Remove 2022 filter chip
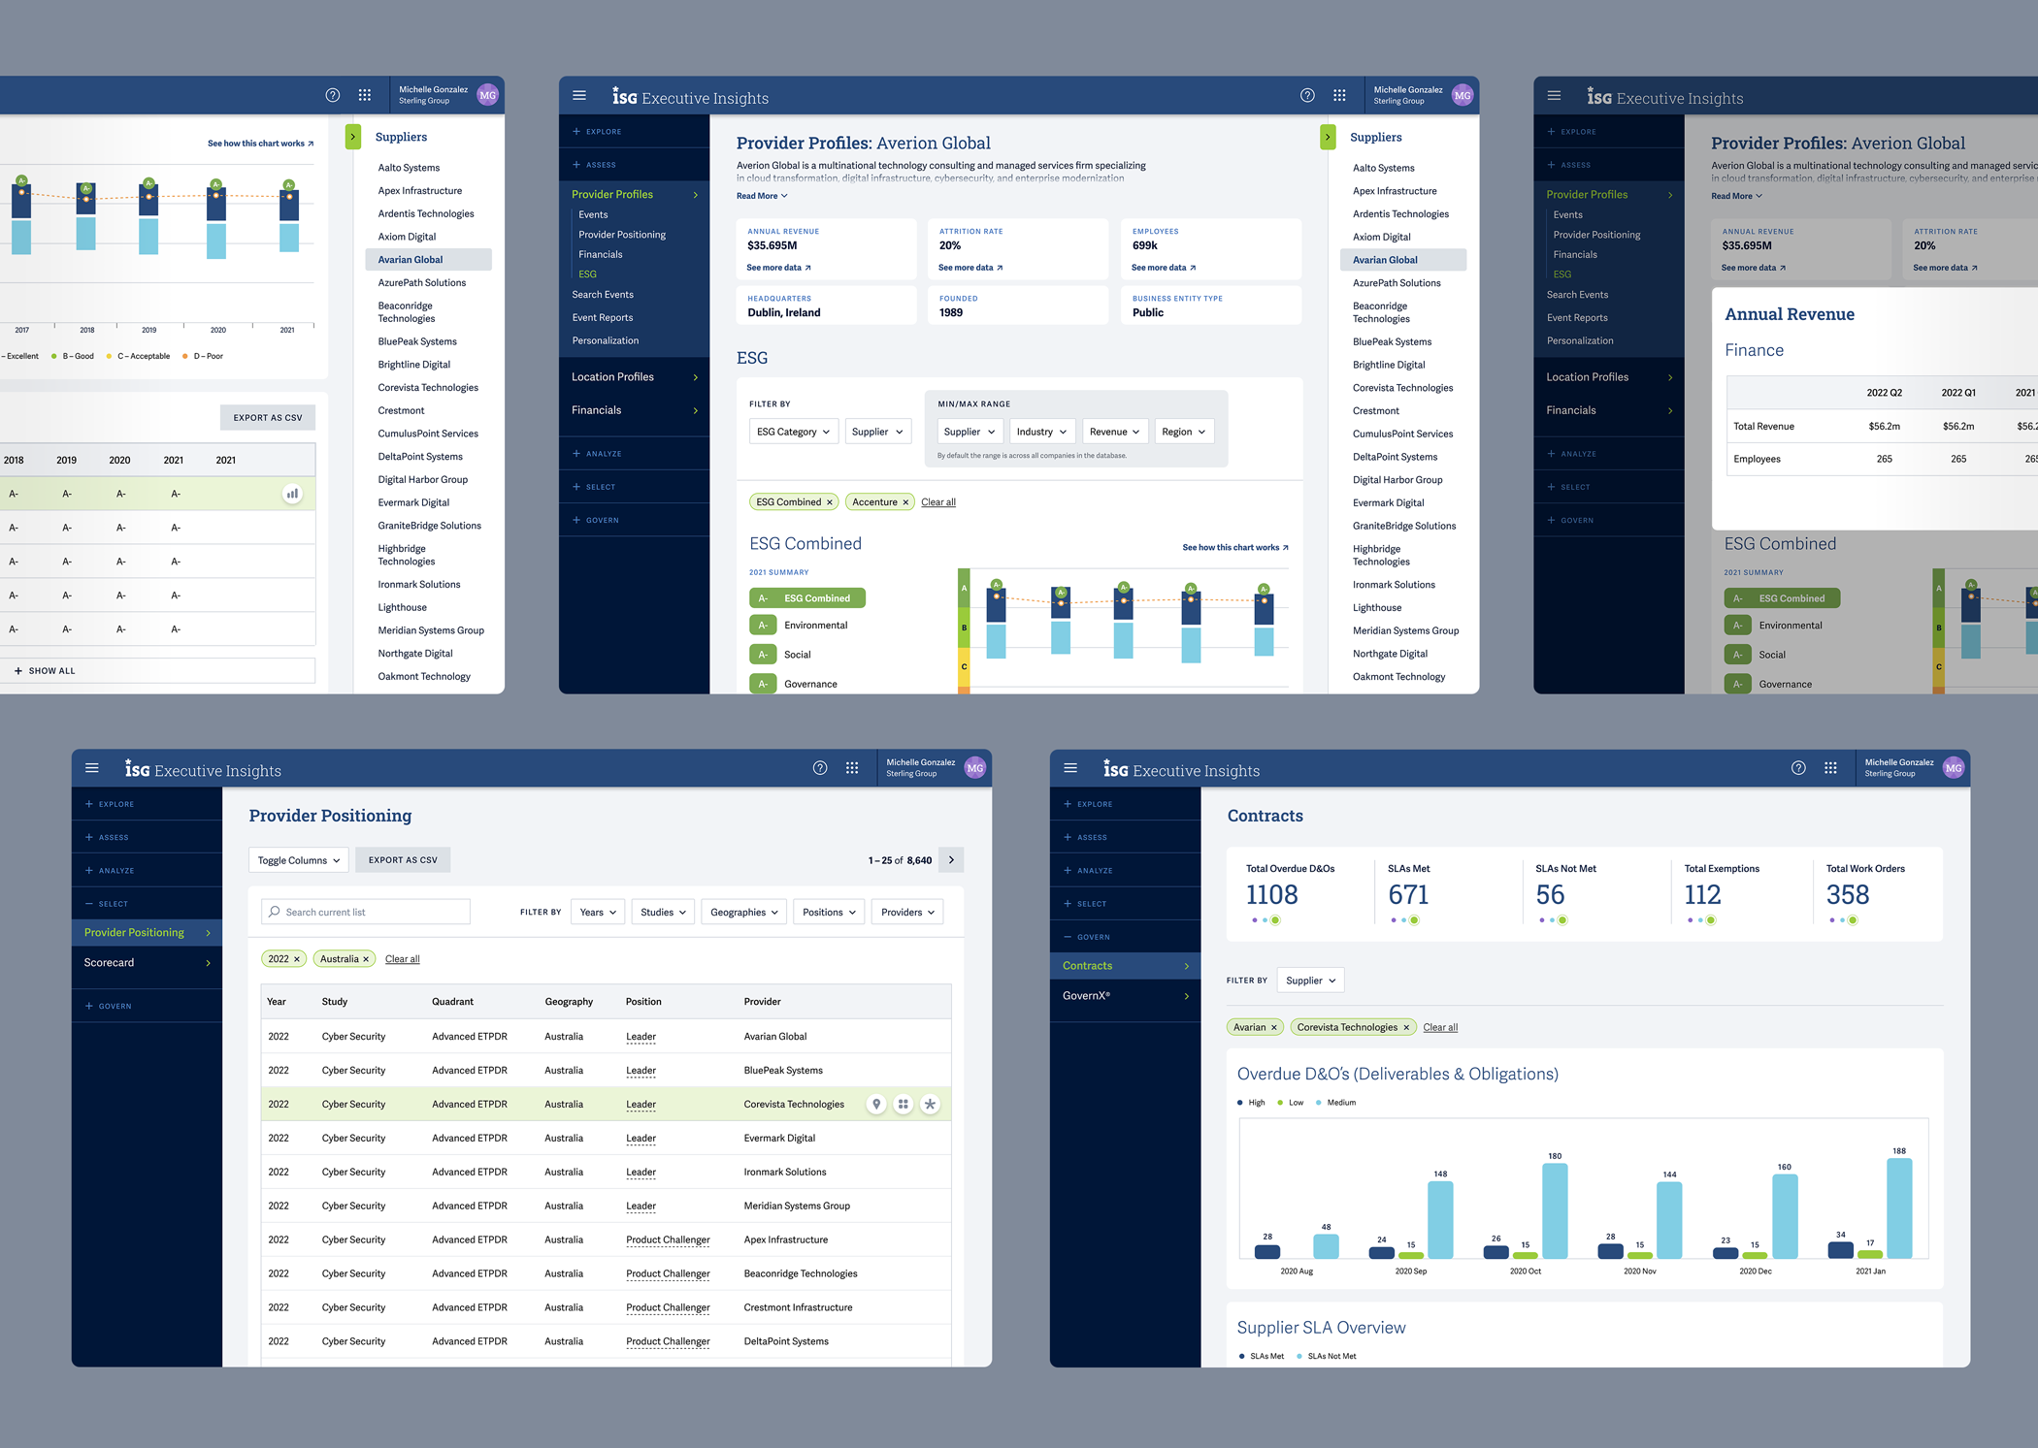2038x1448 pixels. (297, 959)
